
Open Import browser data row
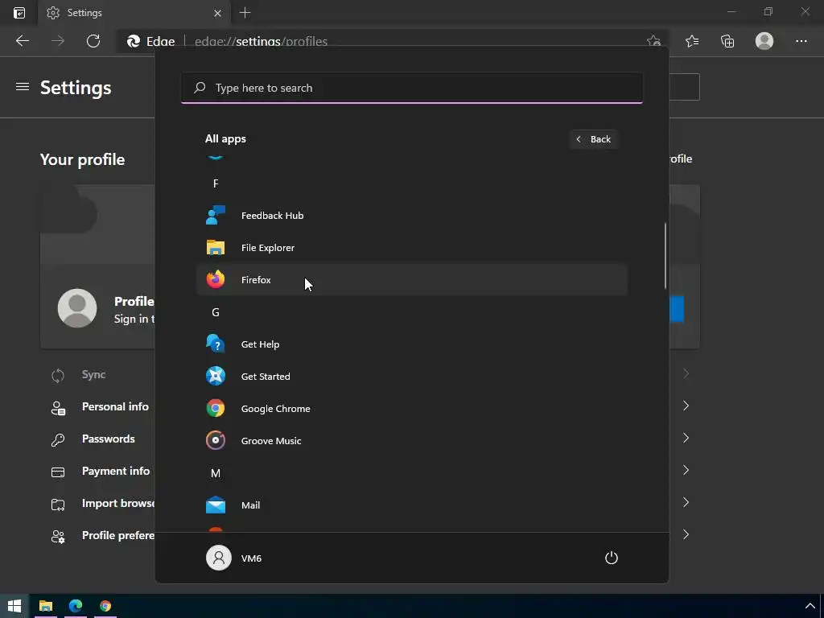point(118,503)
